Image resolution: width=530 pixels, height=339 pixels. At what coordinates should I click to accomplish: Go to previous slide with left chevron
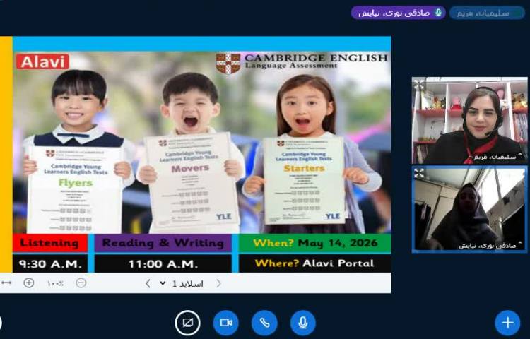(x=148, y=283)
